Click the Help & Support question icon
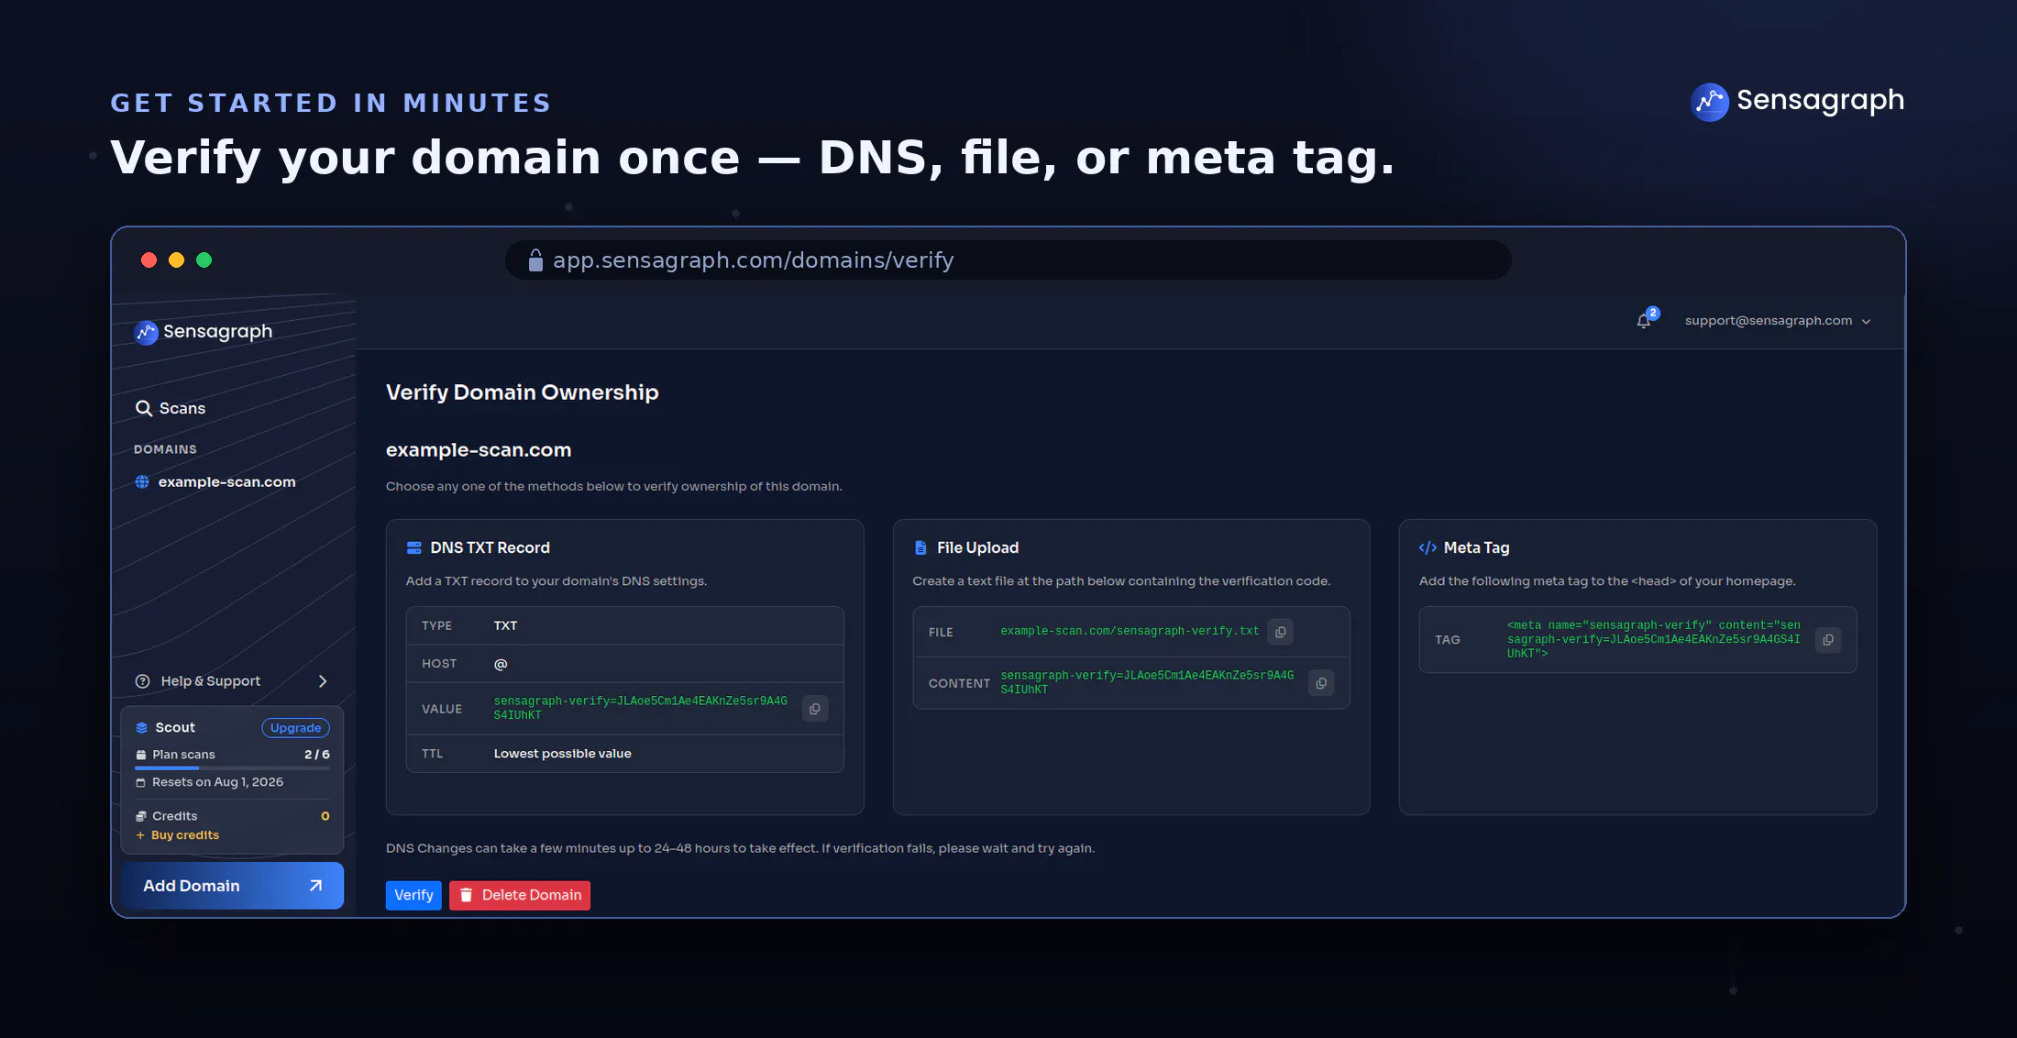2017x1038 pixels. (142, 681)
